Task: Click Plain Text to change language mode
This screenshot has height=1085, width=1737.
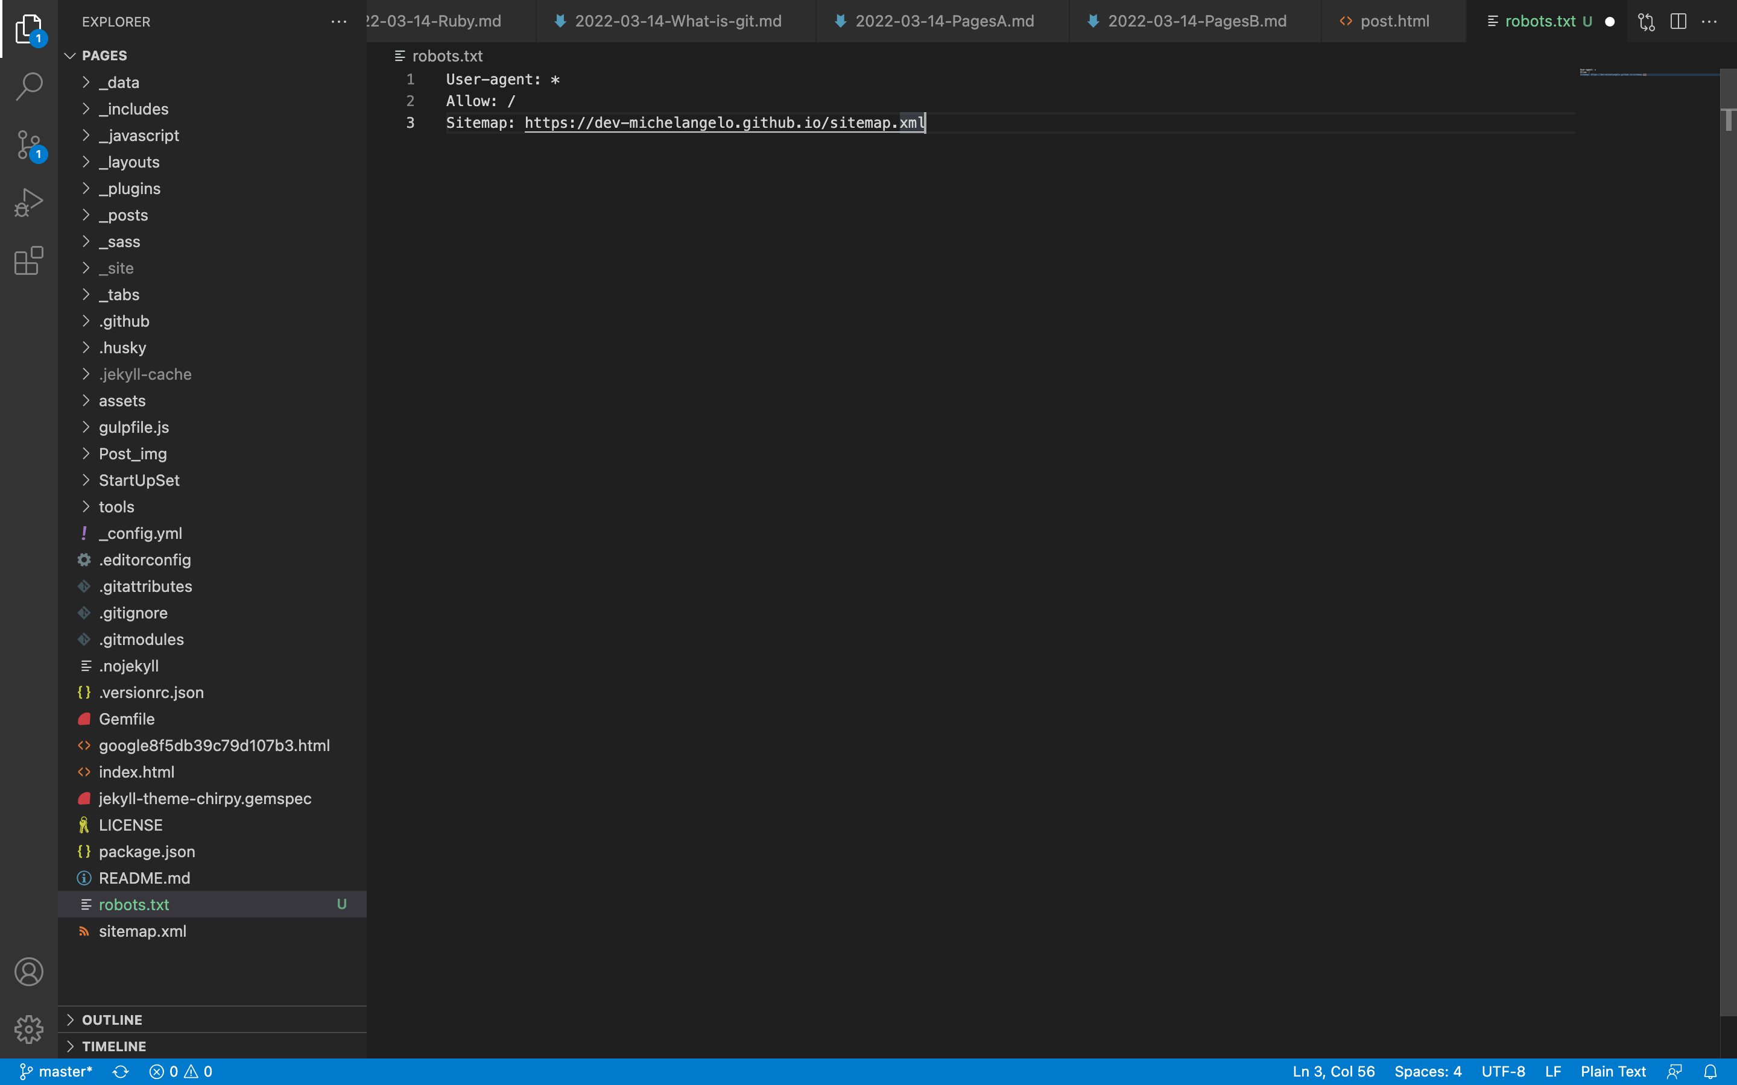Action: click(1613, 1071)
